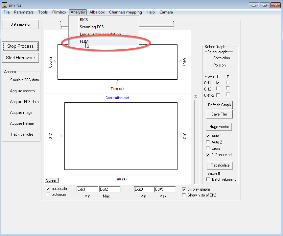Open the Channels mapping menu
The height and width of the screenshot is (236, 283).
click(x=126, y=12)
